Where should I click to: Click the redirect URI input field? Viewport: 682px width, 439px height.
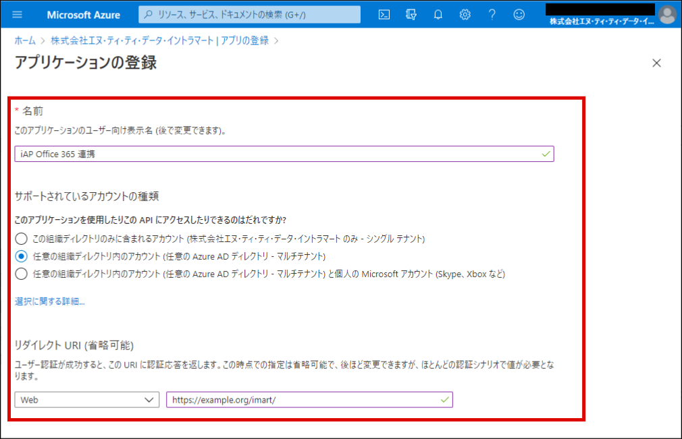tap(309, 400)
